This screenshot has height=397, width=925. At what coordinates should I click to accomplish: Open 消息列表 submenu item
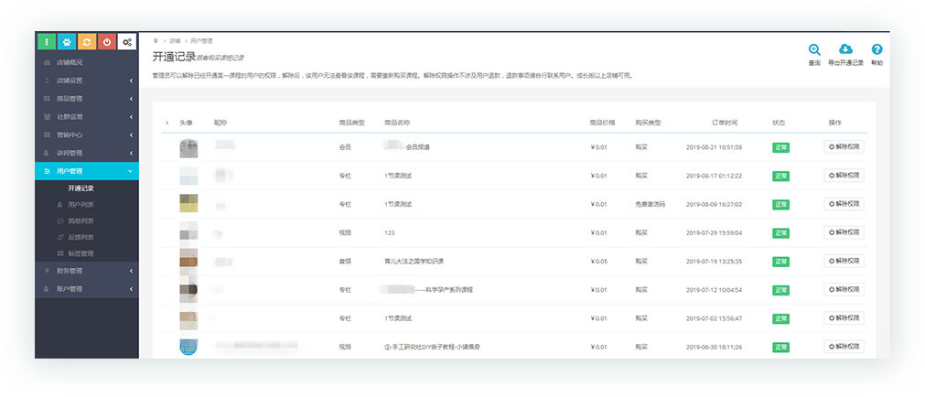tap(81, 220)
